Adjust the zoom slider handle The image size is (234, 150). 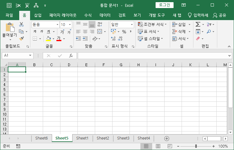pos(196,146)
